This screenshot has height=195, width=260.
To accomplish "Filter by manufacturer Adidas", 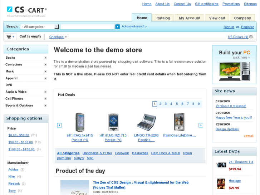I will coord(13,170).
